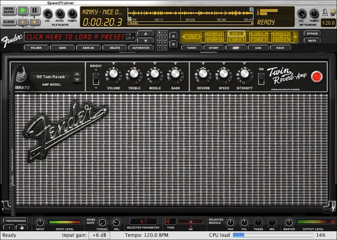Click the input jack on the amp

coord(21,74)
